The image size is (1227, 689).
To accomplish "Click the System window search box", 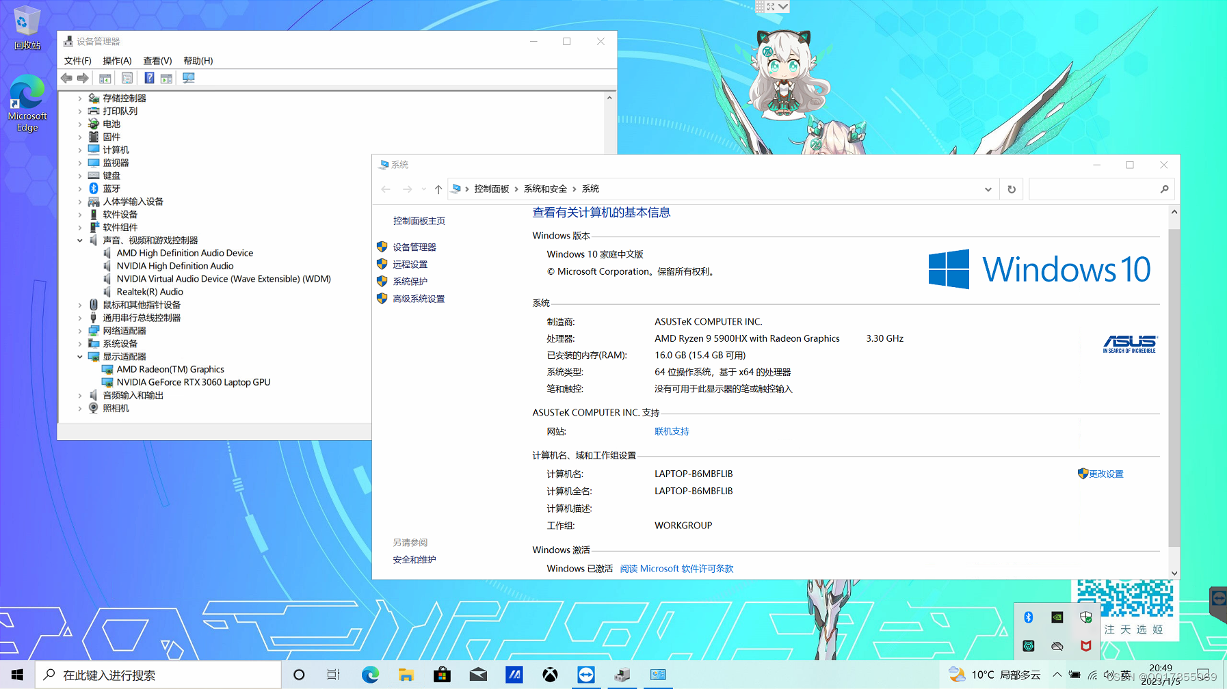I will click(x=1101, y=189).
